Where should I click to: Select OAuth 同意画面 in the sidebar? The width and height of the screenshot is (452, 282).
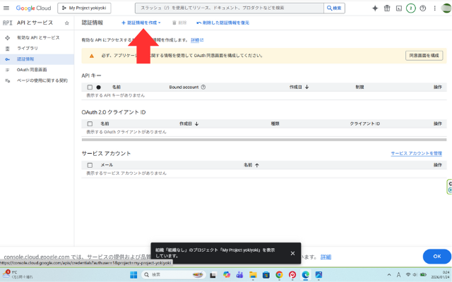click(32, 70)
